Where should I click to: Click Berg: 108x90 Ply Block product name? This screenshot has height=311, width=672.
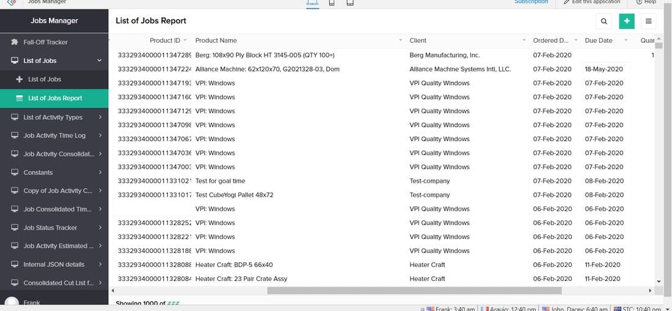265,55
